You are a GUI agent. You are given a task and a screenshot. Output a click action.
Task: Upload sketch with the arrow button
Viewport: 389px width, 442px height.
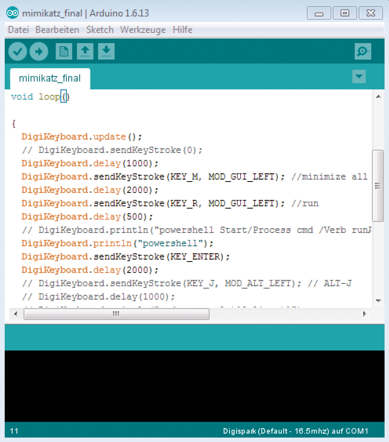tap(39, 51)
